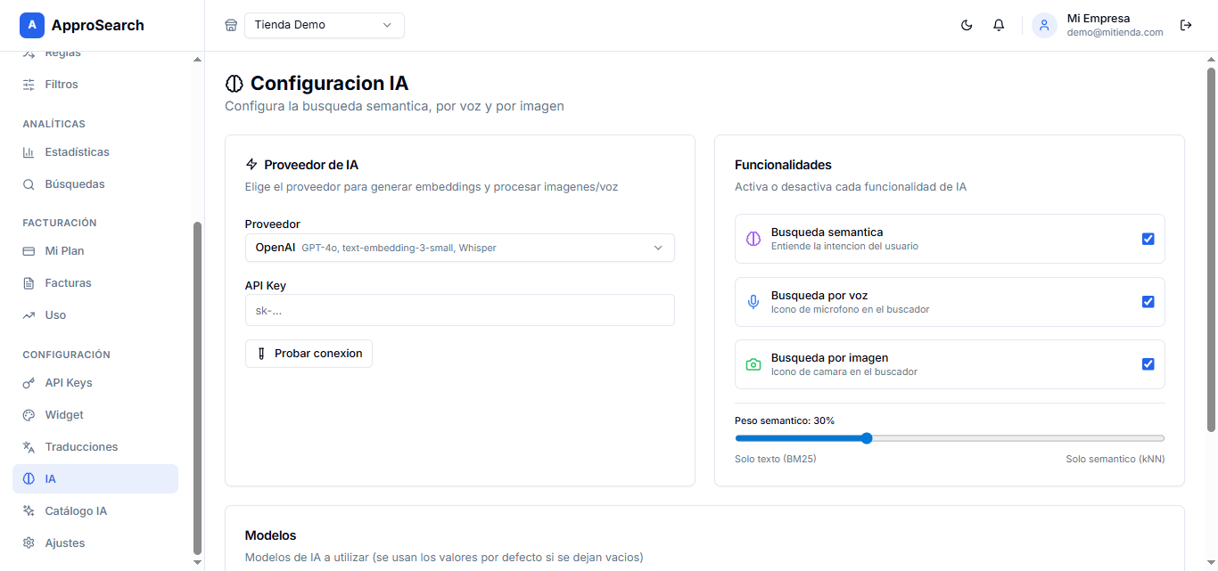Click the purple brain icon for Busqueda semantica
The image size is (1218, 571).
[753, 239]
